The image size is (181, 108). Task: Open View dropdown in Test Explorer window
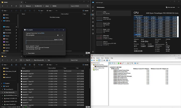coord(50,65)
